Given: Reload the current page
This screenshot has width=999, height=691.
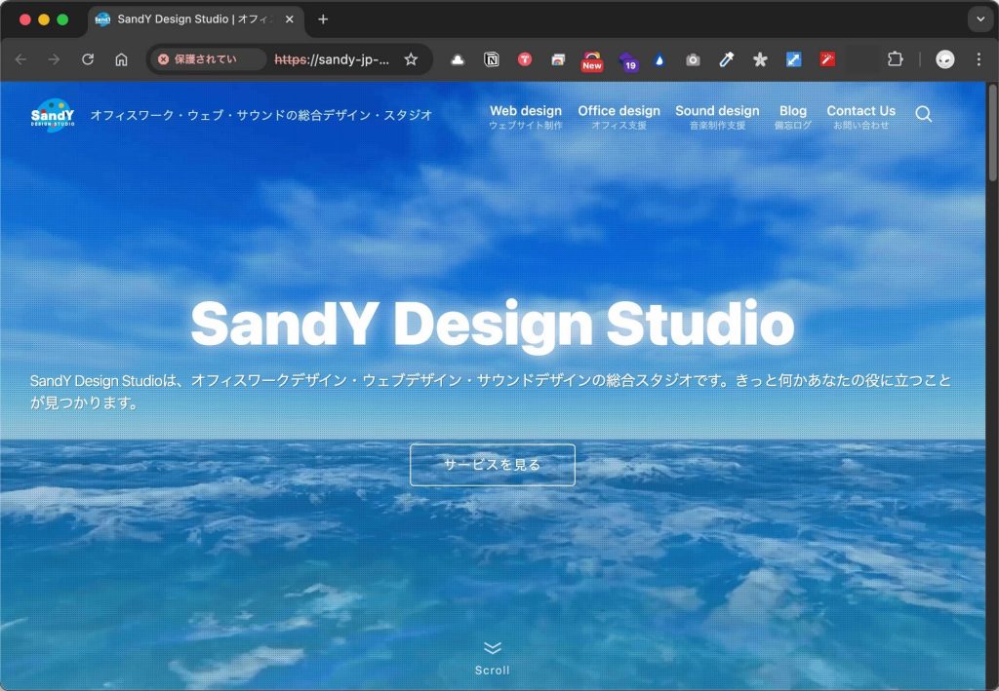Looking at the screenshot, I should click(88, 59).
